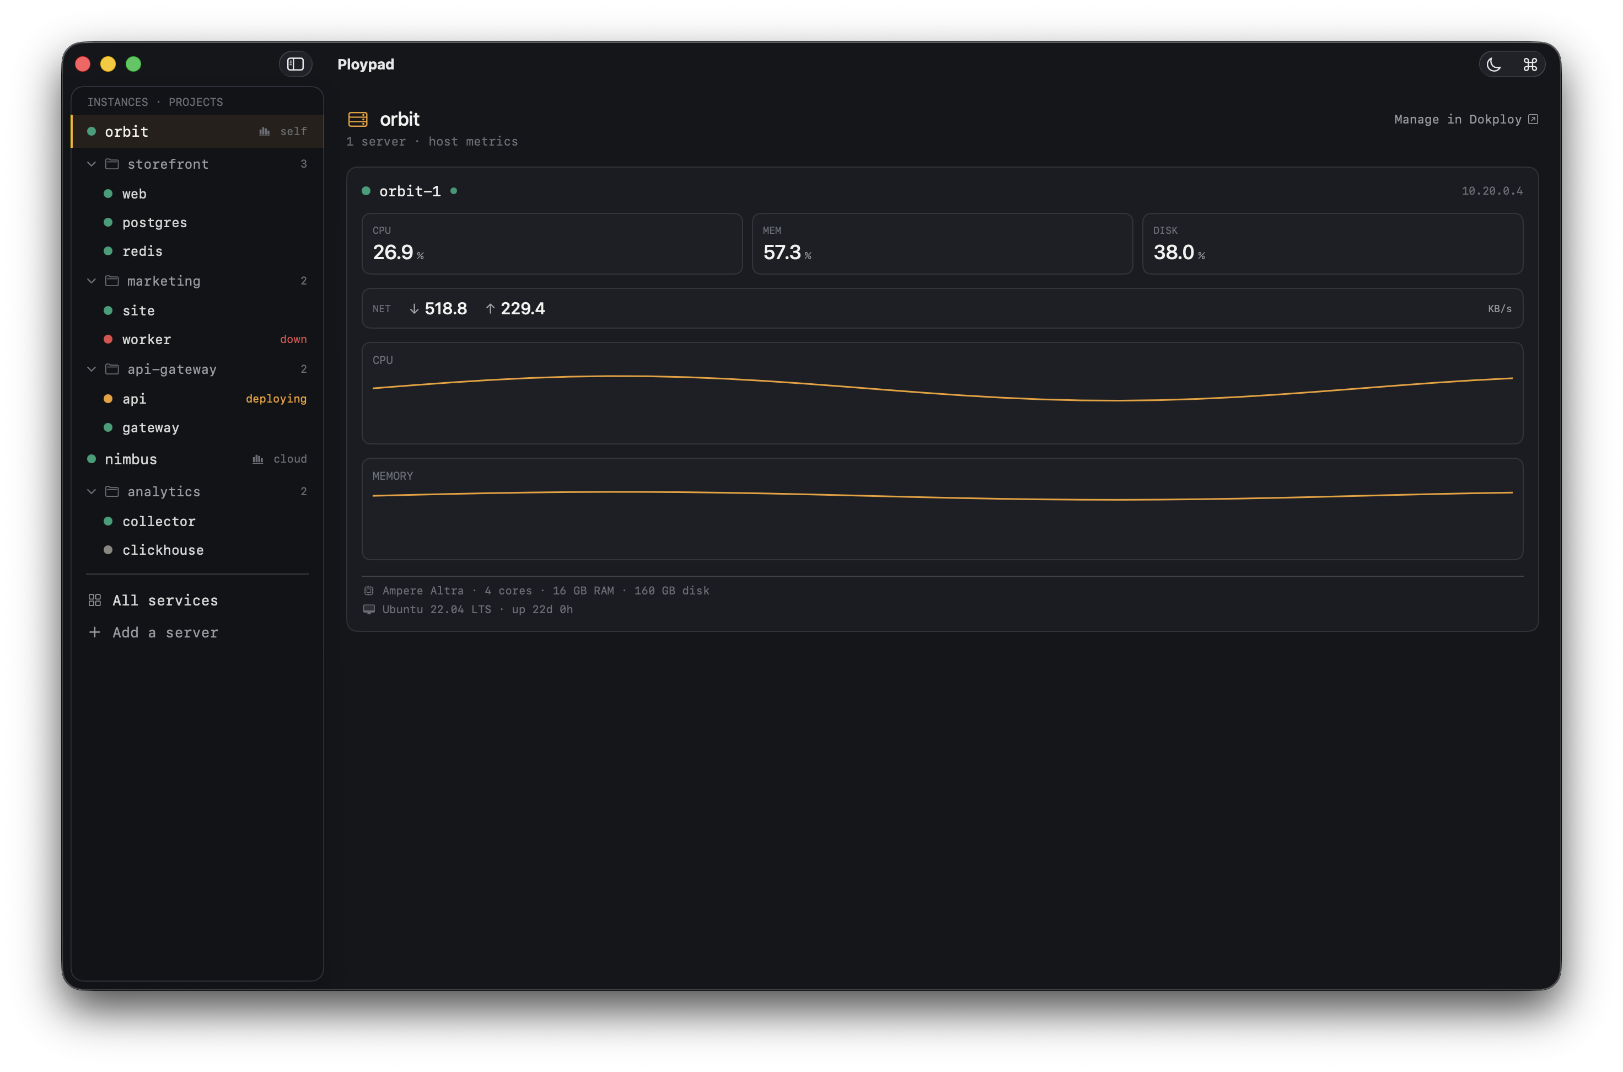Click the plus icon for Add a server

point(95,633)
